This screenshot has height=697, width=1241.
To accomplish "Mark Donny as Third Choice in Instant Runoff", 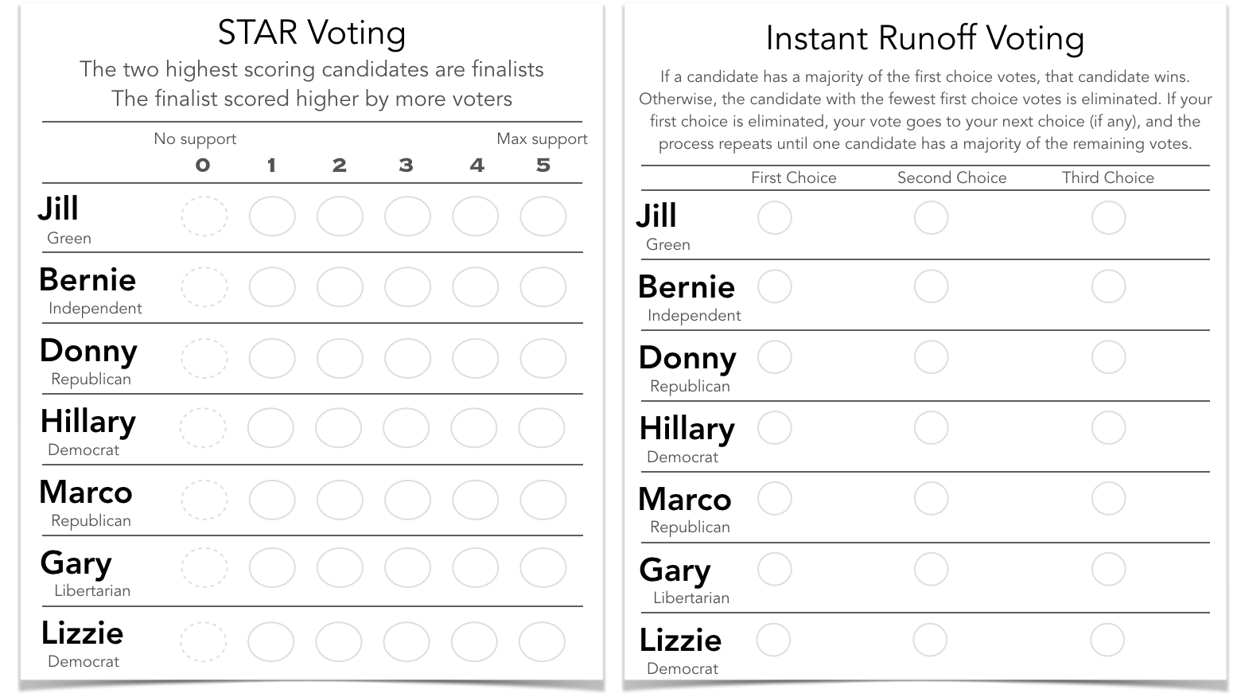I will [1108, 357].
